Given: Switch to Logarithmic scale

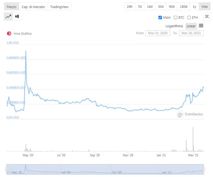Looking at the screenshot, I should 174,26.
